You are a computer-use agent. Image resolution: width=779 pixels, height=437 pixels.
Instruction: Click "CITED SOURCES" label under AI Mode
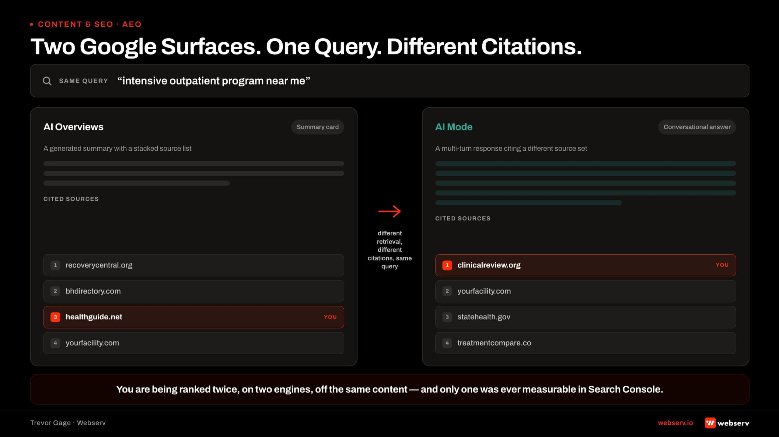tap(463, 218)
